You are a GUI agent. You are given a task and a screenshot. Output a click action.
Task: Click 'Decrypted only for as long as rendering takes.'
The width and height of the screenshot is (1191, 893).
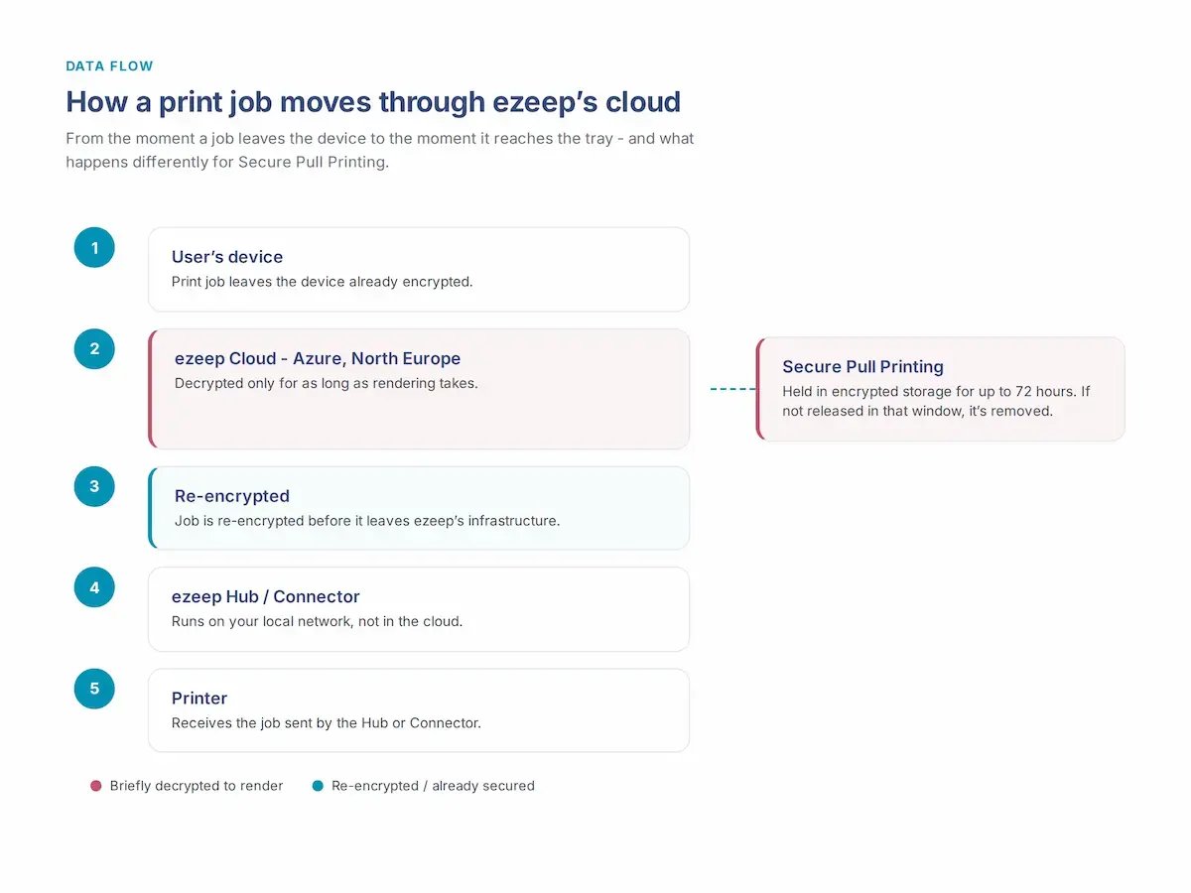coord(327,383)
